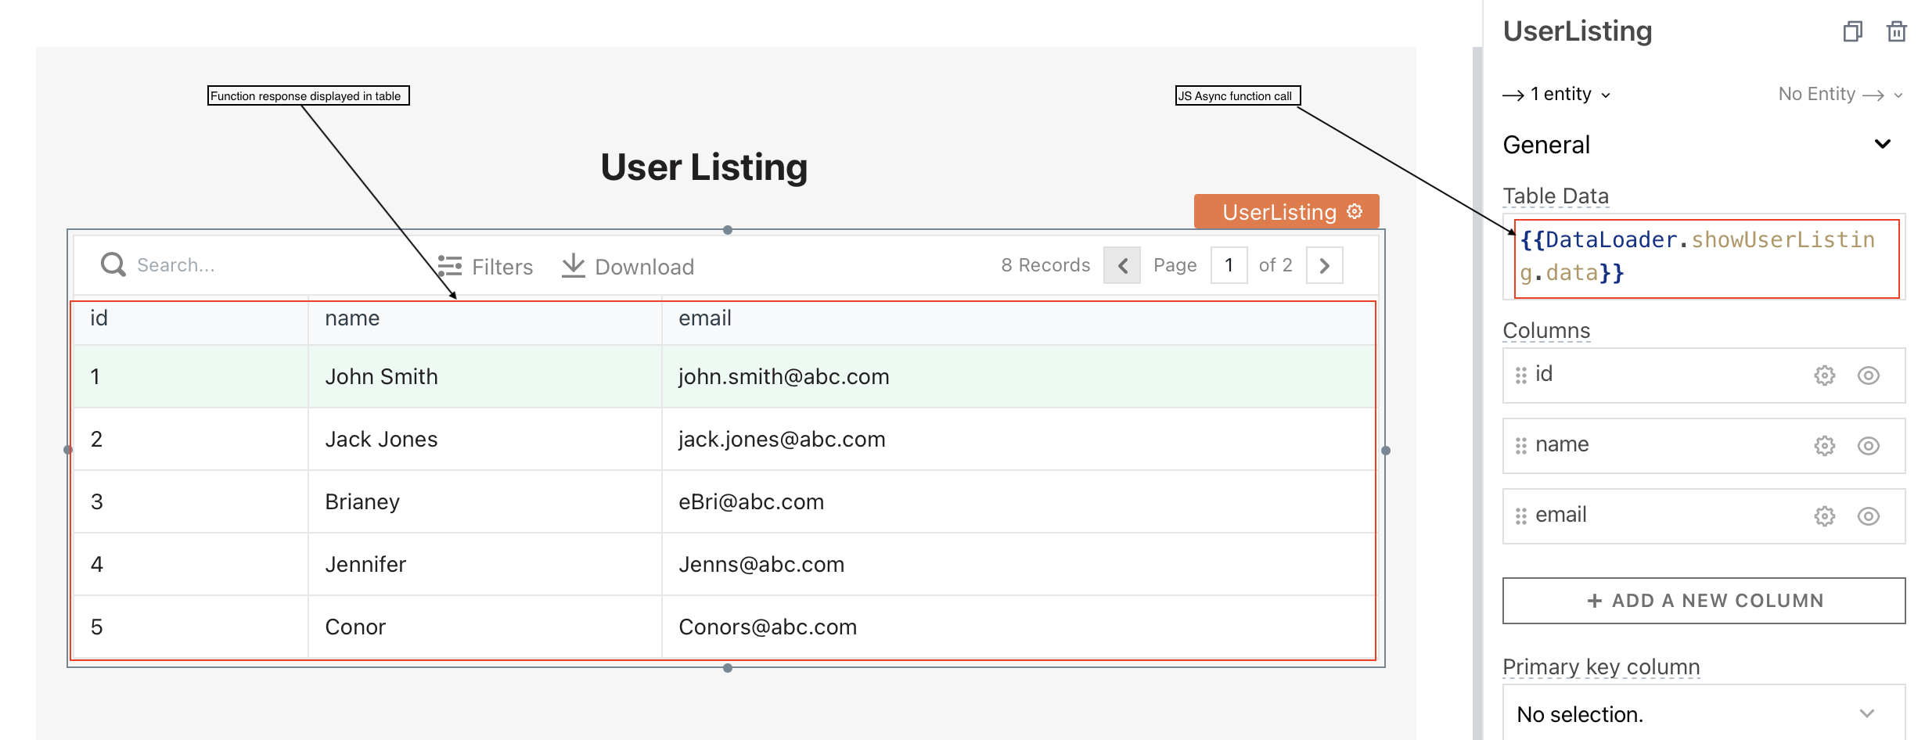
Task: Open settings for the name column
Action: pos(1823,444)
